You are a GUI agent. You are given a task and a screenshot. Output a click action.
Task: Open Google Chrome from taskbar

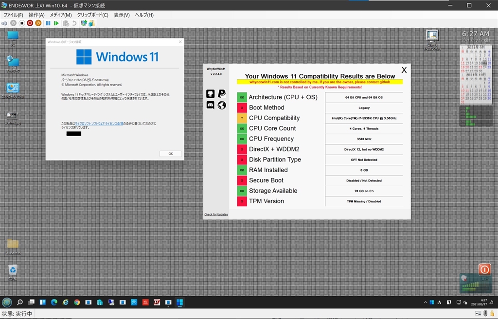(77, 302)
